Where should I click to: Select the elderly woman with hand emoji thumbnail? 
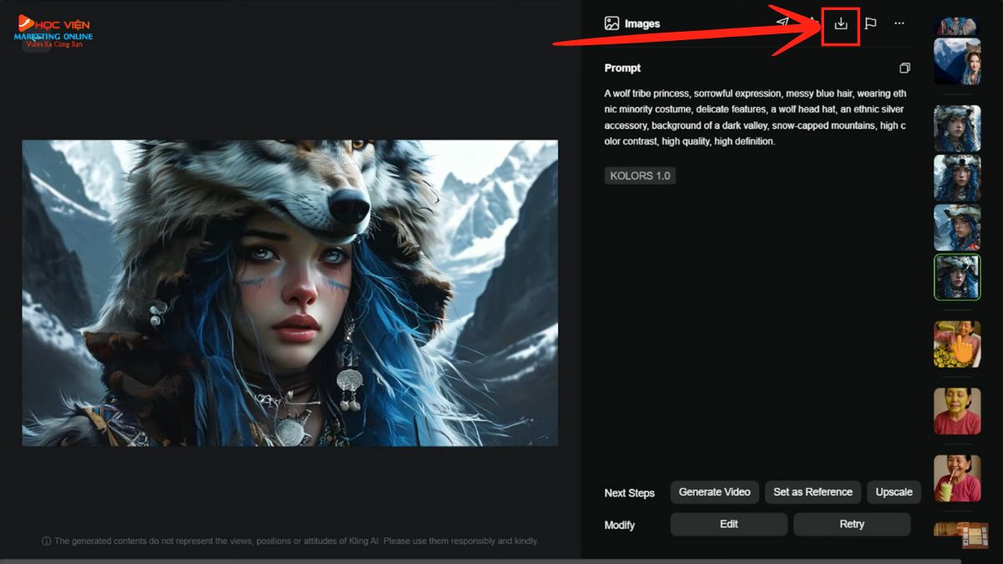tap(957, 344)
